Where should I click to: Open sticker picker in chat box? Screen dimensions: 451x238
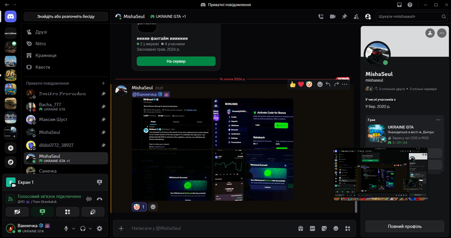[x=324, y=228]
